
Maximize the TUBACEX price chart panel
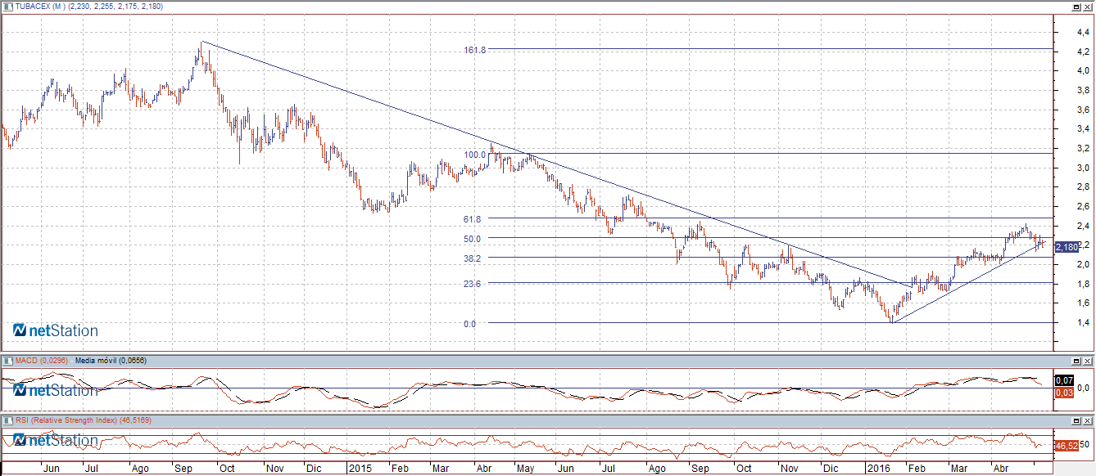click(1076, 7)
